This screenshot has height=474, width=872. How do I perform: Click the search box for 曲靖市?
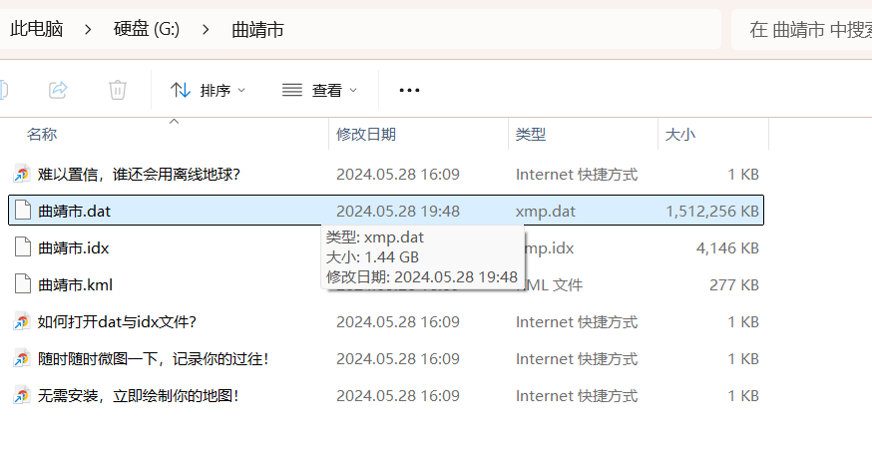tap(803, 30)
